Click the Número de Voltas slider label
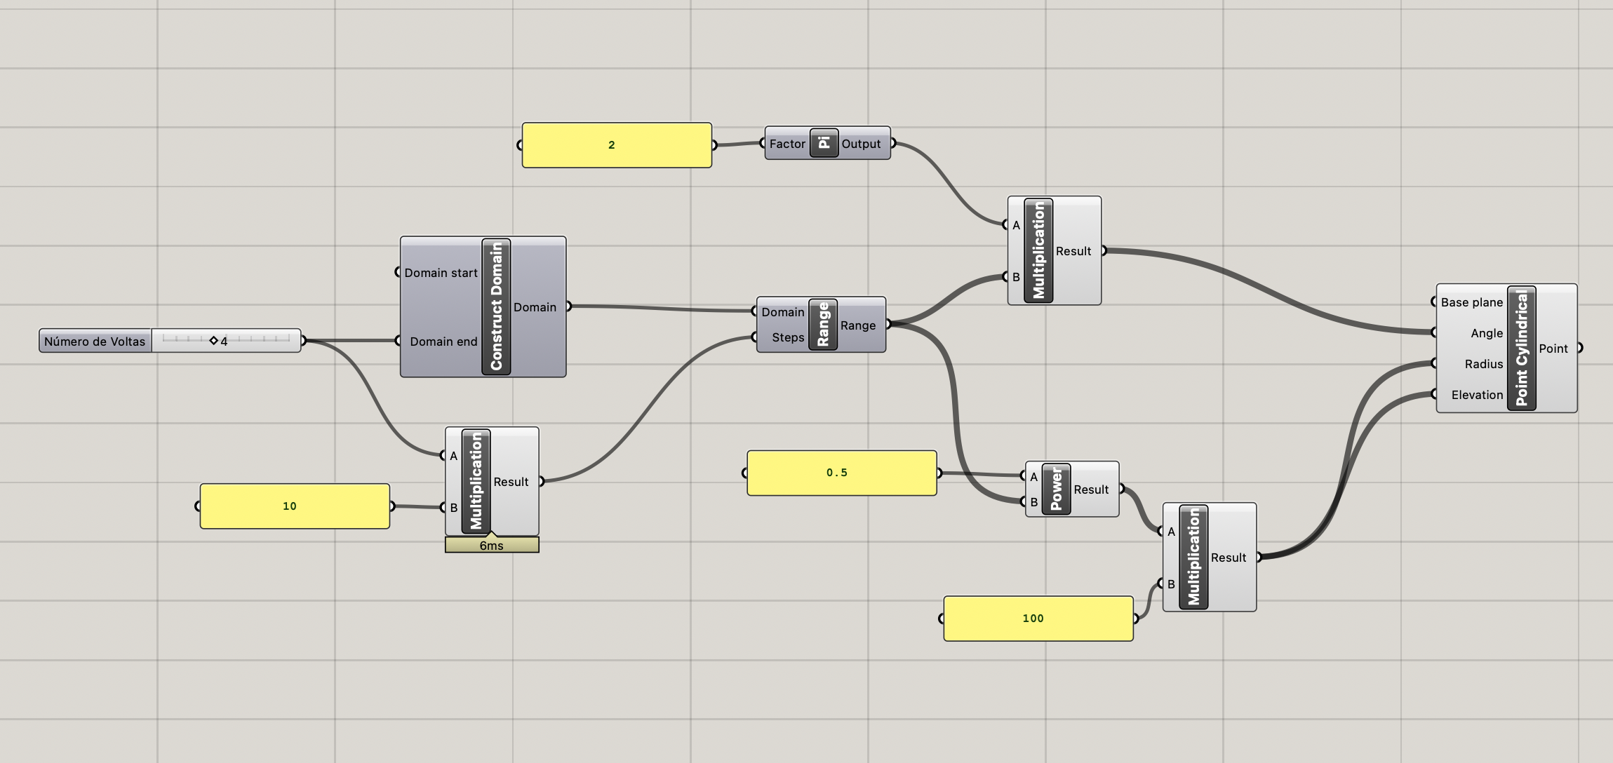 coord(95,342)
